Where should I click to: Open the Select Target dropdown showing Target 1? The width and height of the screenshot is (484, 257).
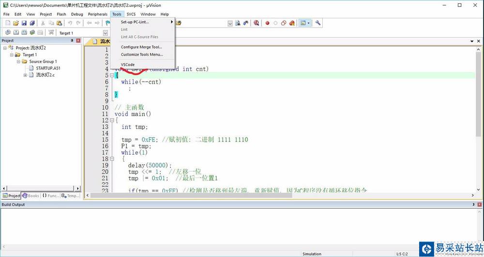[106, 33]
